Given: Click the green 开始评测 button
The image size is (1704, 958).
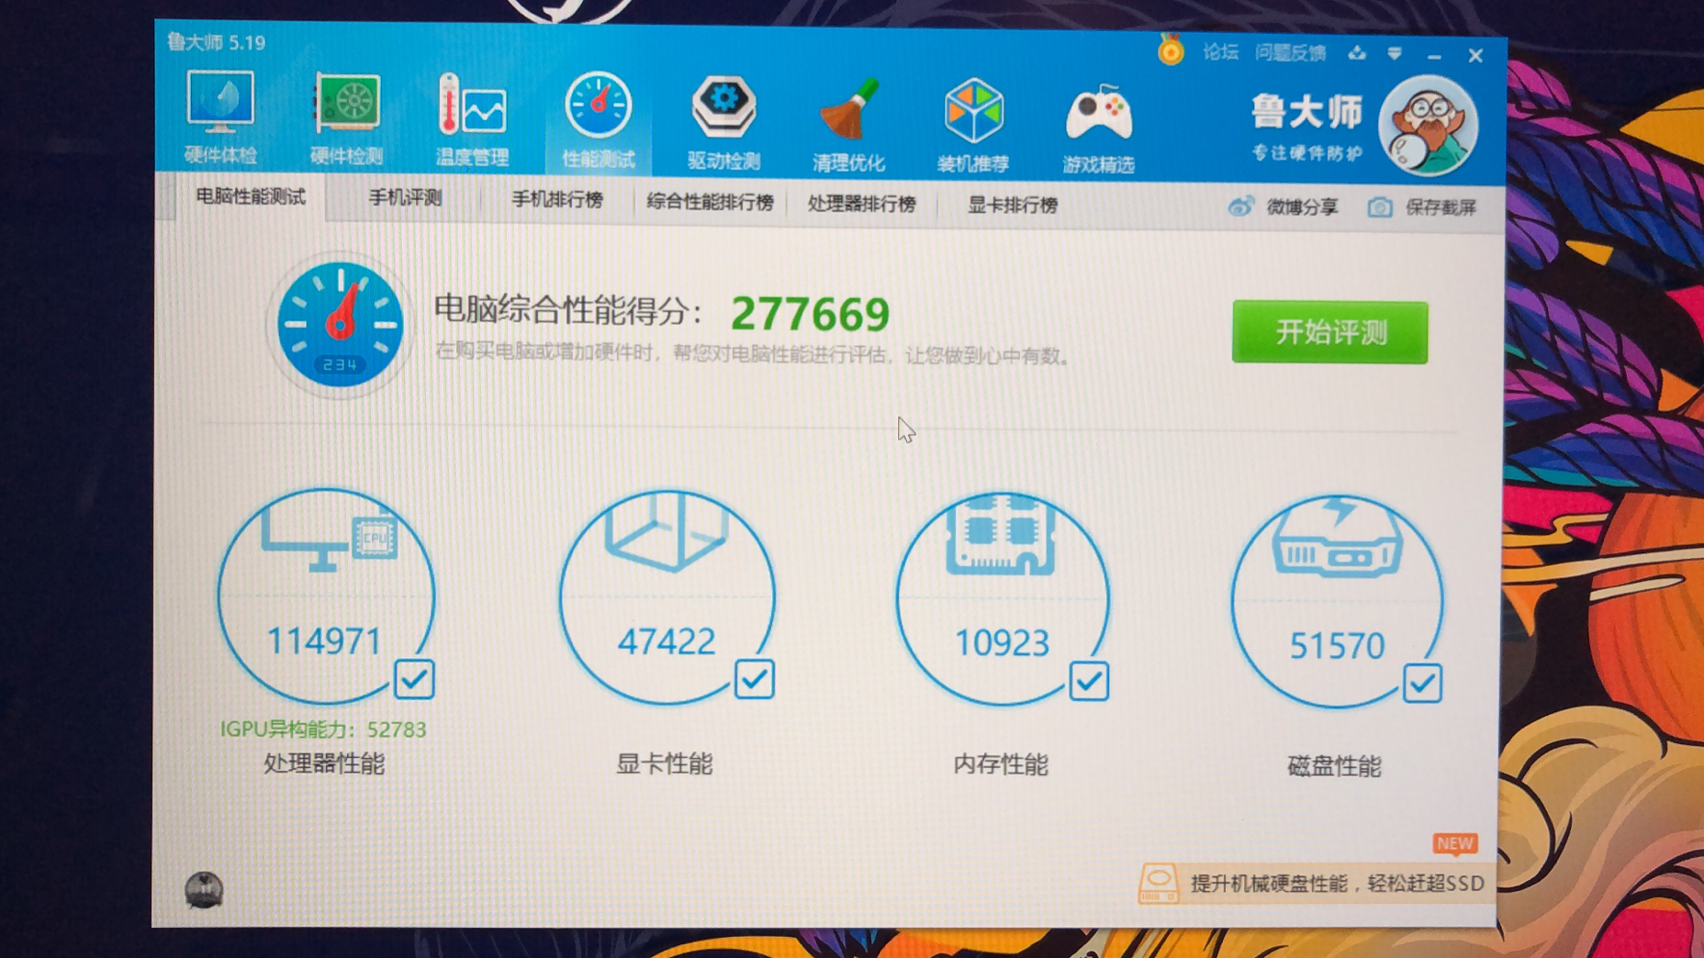Looking at the screenshot, I should pyautogui.click(x=1329, y=332).
